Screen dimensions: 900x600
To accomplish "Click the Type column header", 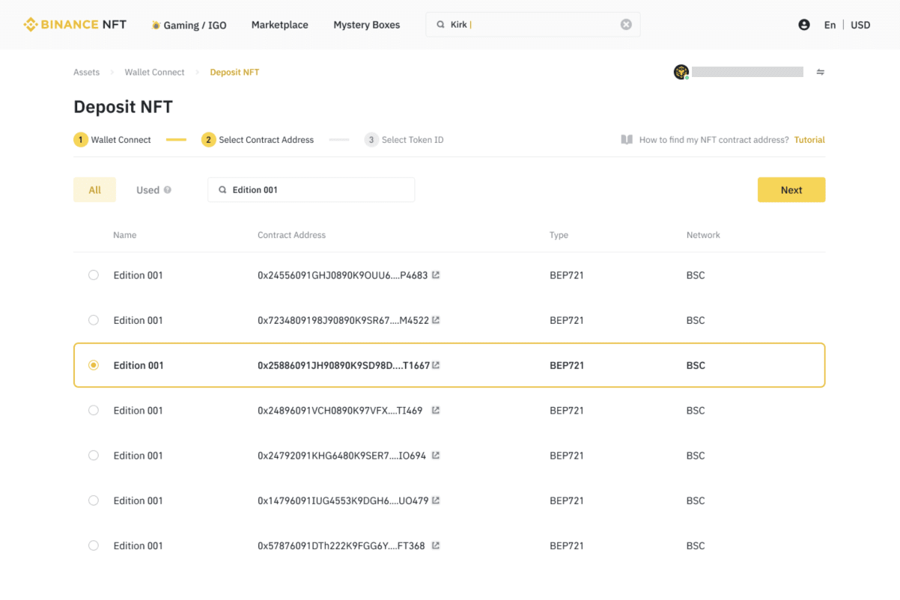I will 559,235.
